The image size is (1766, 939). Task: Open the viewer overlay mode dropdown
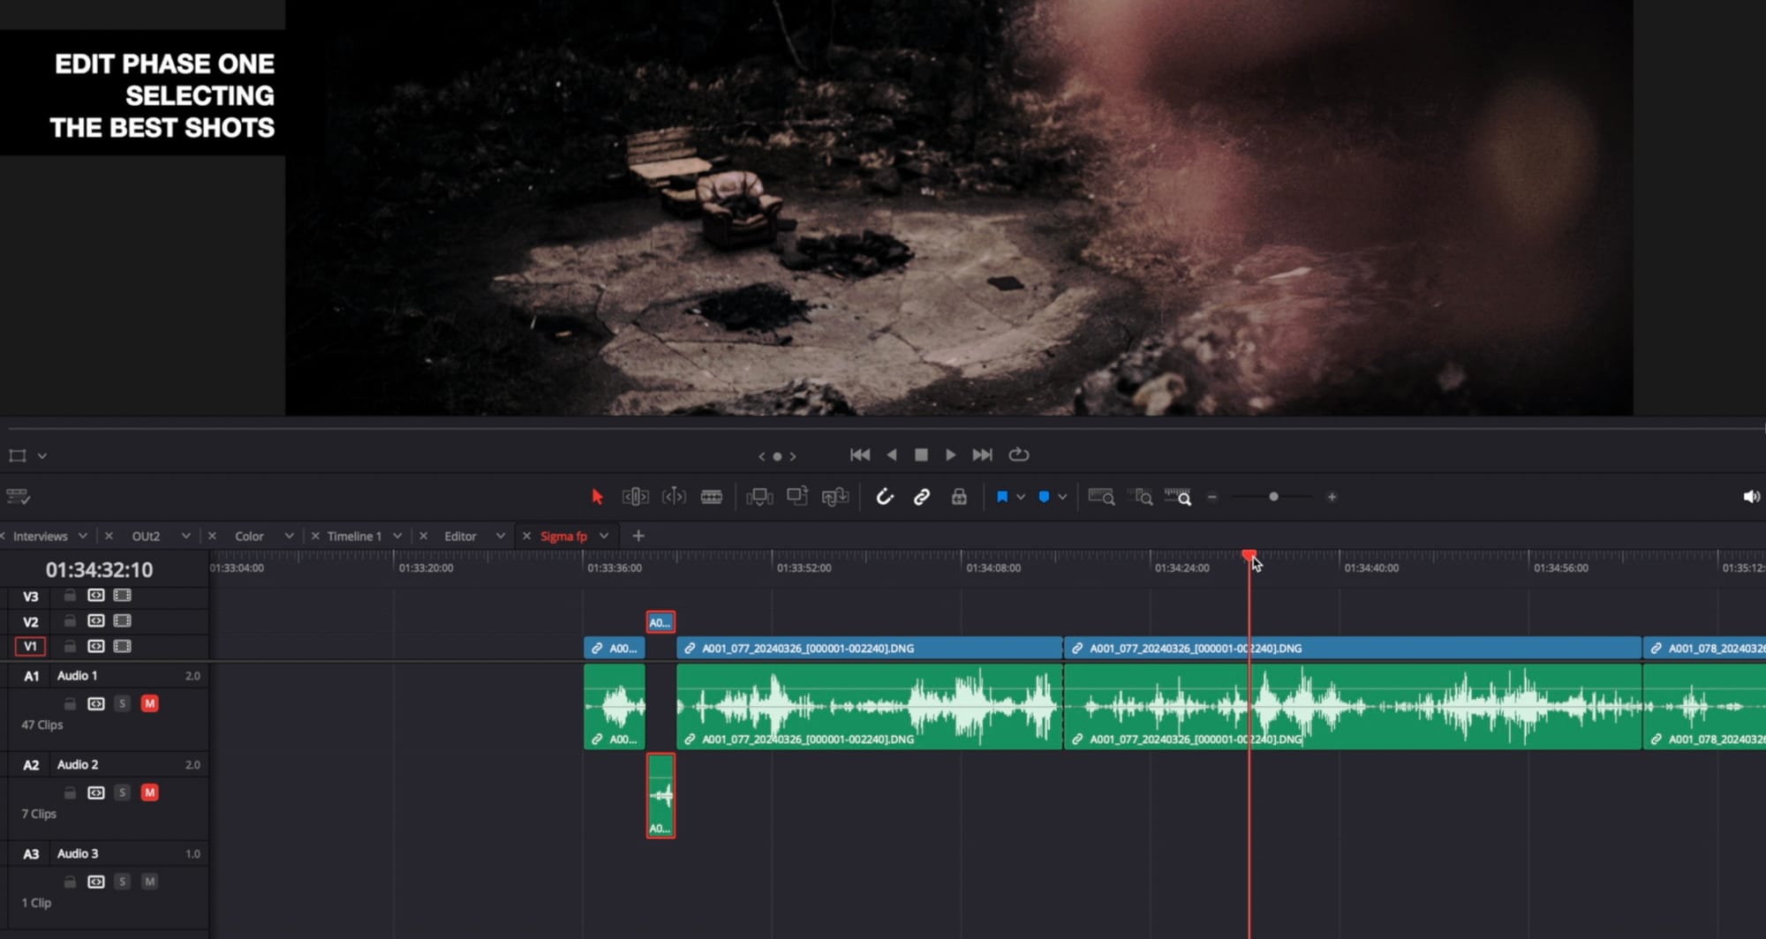click(x=42, y=456)
